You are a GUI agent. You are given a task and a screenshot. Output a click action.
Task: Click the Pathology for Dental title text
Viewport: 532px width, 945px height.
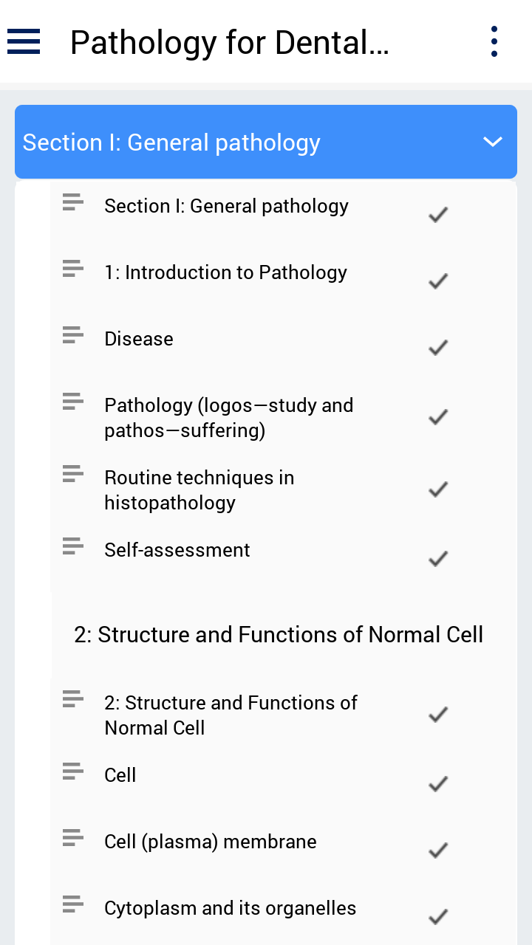point(229,43)
